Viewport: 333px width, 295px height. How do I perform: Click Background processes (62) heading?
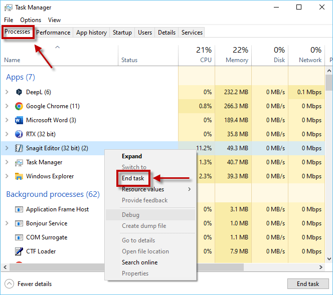(53, 194)
